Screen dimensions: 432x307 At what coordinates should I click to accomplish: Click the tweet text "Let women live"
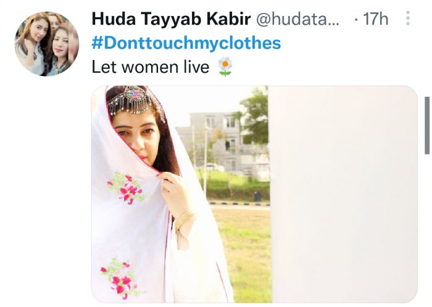pyautogui.click(x=151, y=67)
